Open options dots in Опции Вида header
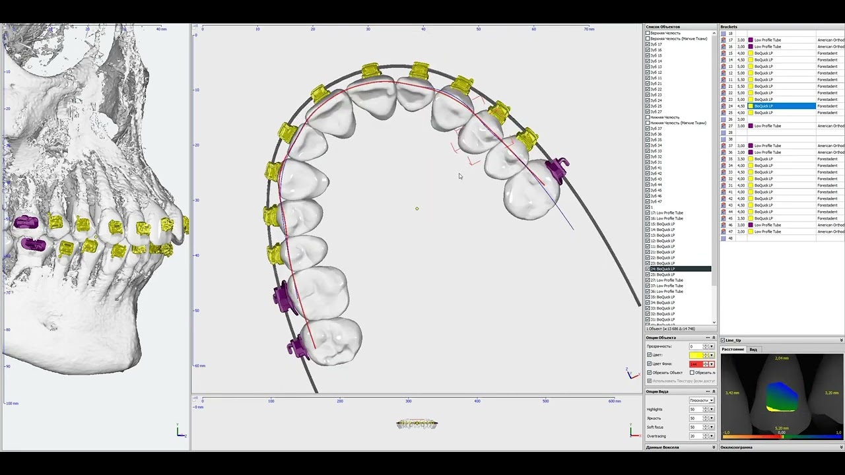This screenshot has height=475, width=845. click(x=708, y=391)
